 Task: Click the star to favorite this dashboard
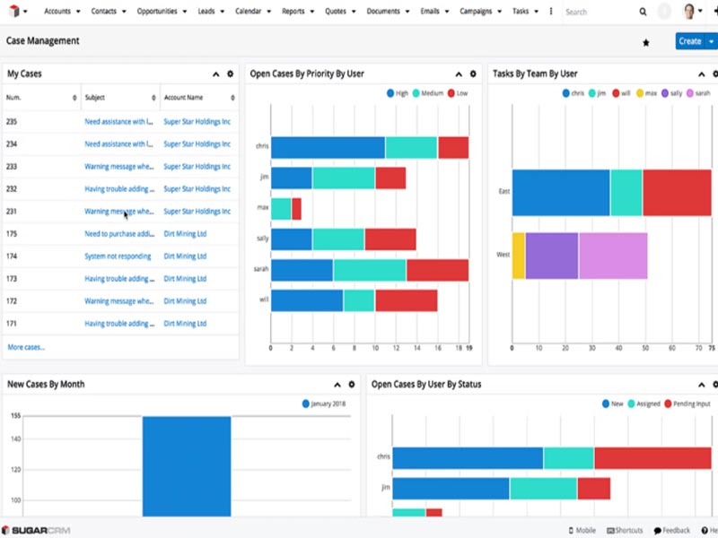[645, 41]
